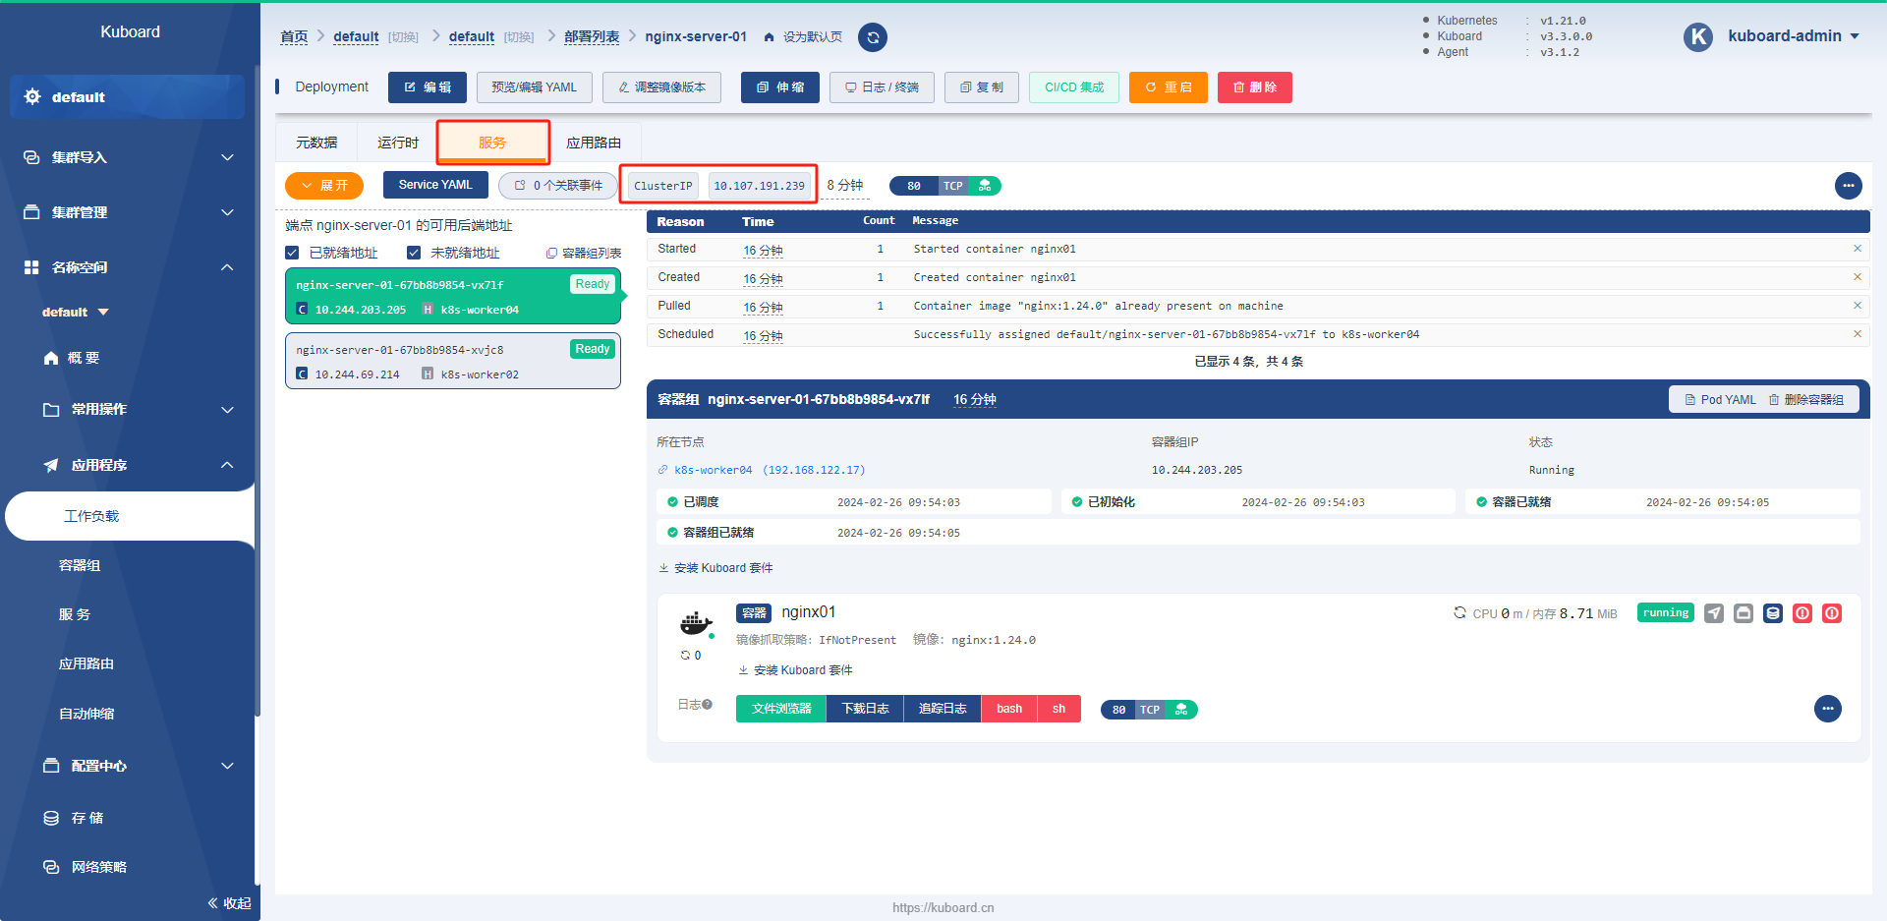Click the orange 展开 button

coord(324,186)
